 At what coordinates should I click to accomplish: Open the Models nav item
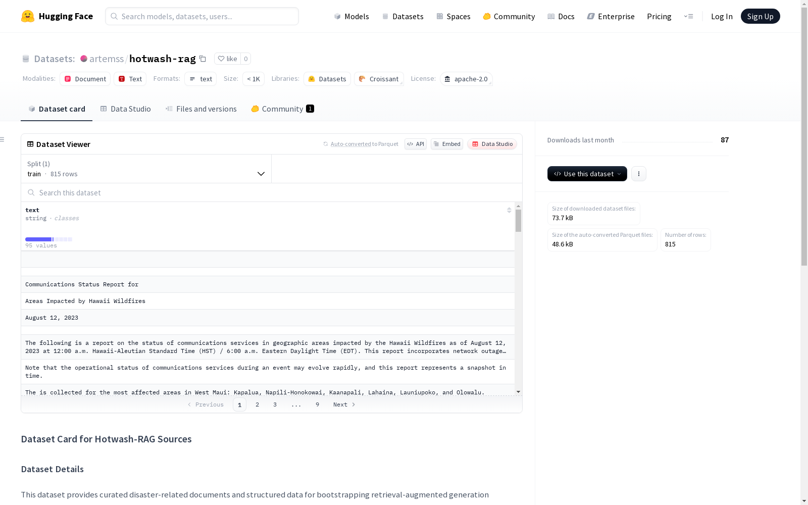[x=351, y=16]
